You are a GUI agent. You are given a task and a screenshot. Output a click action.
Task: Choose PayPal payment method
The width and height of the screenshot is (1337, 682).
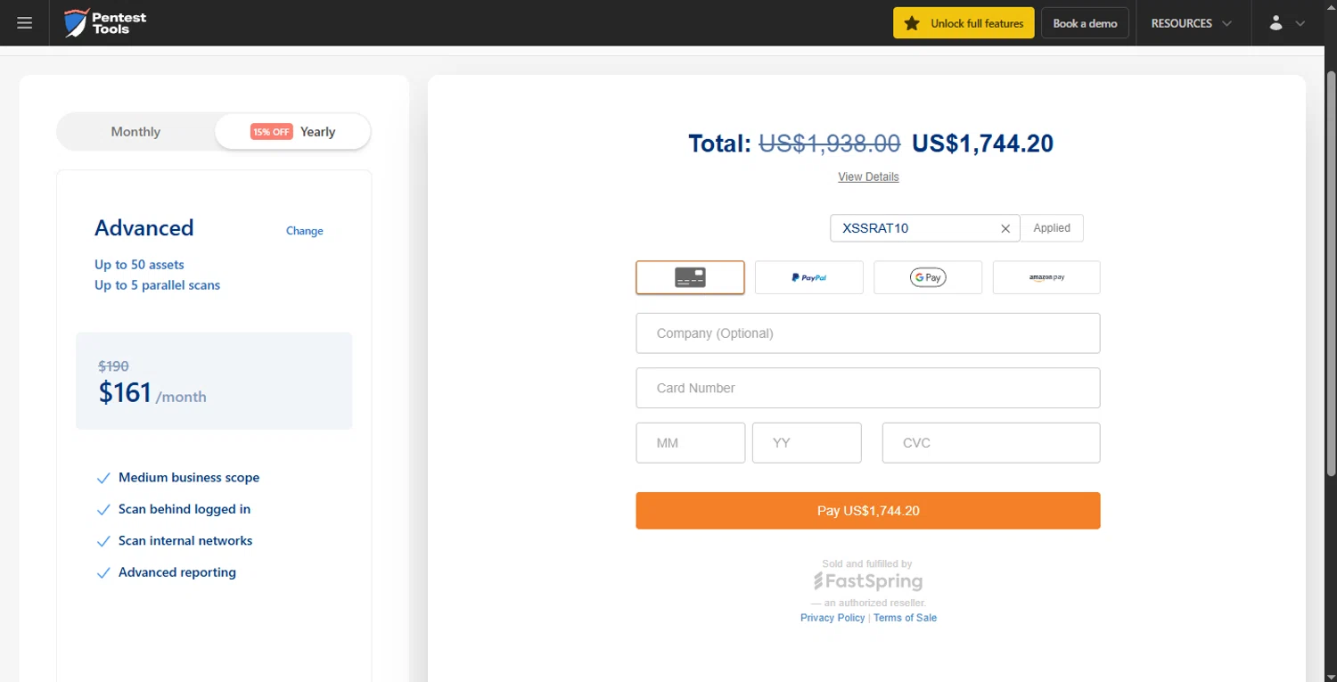pos(809,277)
